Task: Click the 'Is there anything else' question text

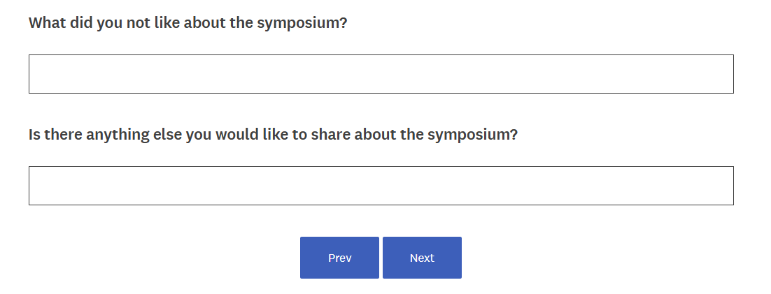Action: coord(273,134)
